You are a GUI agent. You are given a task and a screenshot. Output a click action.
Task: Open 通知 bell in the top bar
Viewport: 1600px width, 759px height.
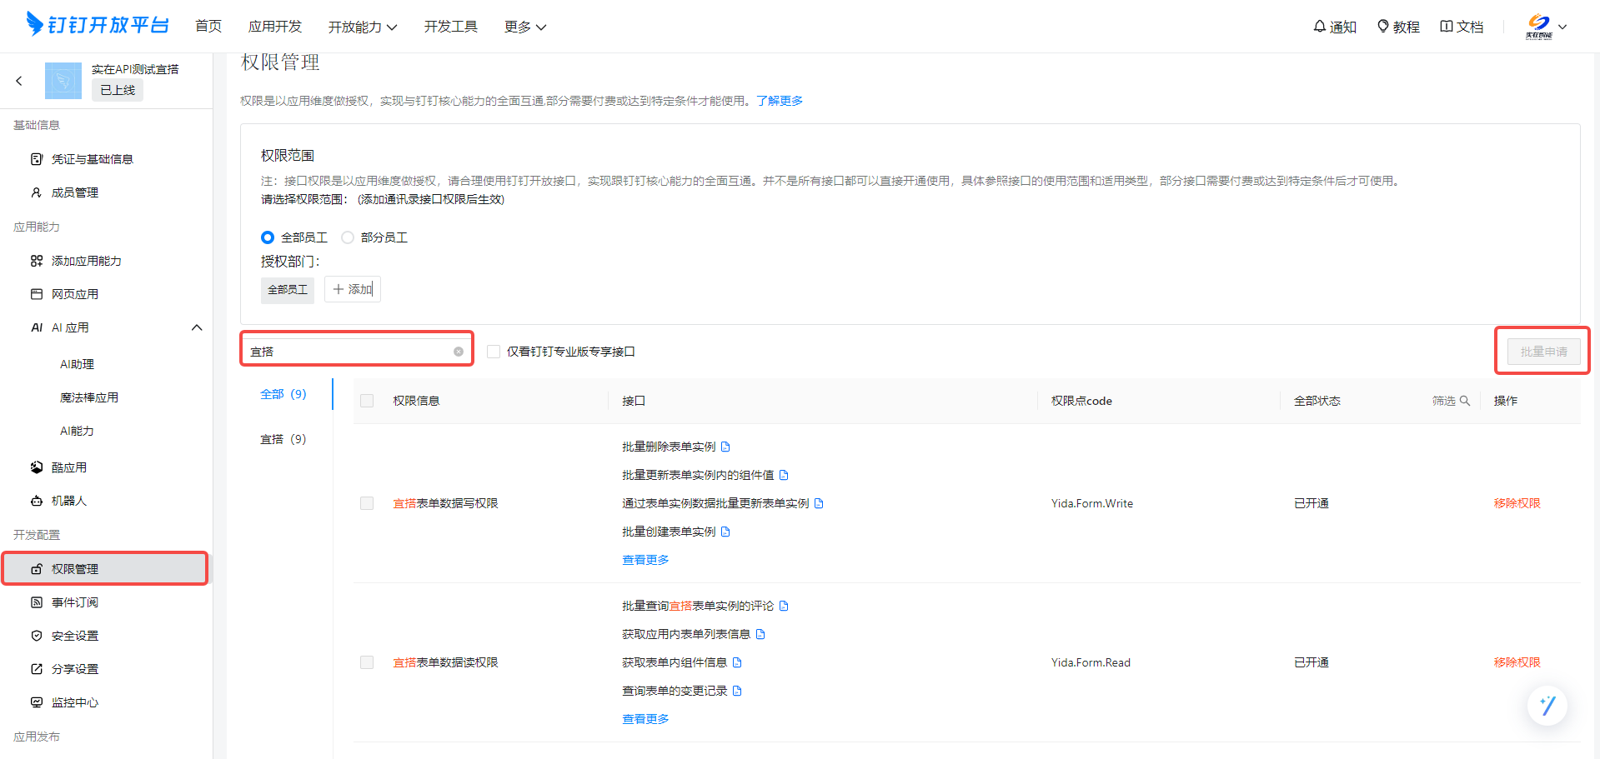pos(1335,27)
